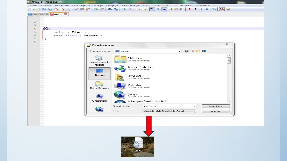Click the Zoom Out toolbar icon
Screen dimensions: 287x161
tap(131, 9)
